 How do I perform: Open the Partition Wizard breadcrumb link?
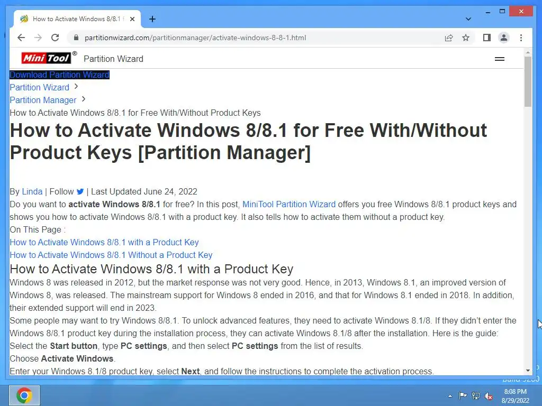[x=39, y=87]
